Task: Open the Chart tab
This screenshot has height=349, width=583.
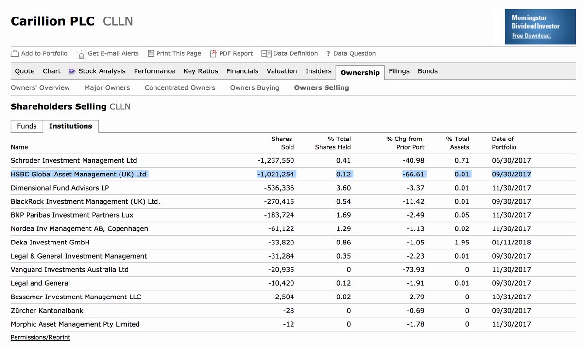Action: pos(51,71)
